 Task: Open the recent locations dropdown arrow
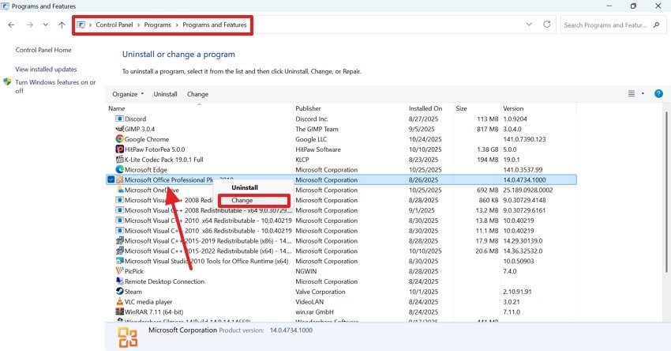tap(45, 25)
